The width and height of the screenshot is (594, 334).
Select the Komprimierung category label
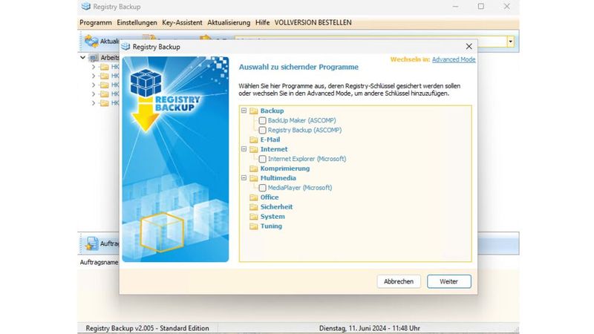(x=285, y=168)
